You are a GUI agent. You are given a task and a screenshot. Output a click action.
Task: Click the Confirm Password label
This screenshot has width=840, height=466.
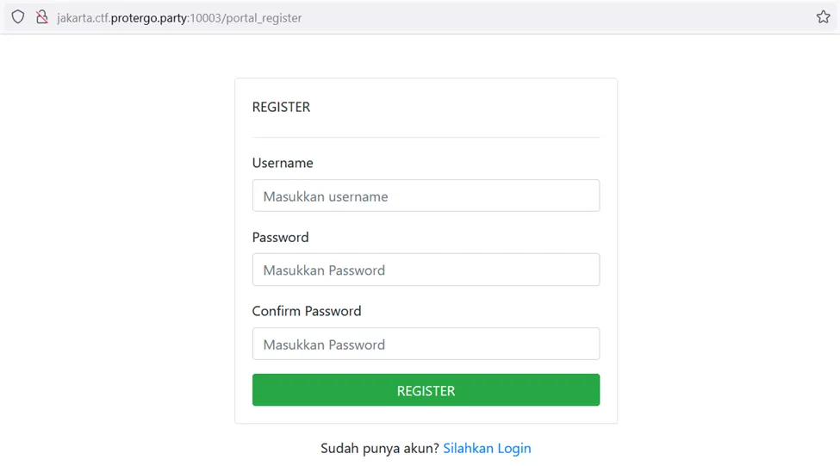pyautogui.click(x=307, y=311)
